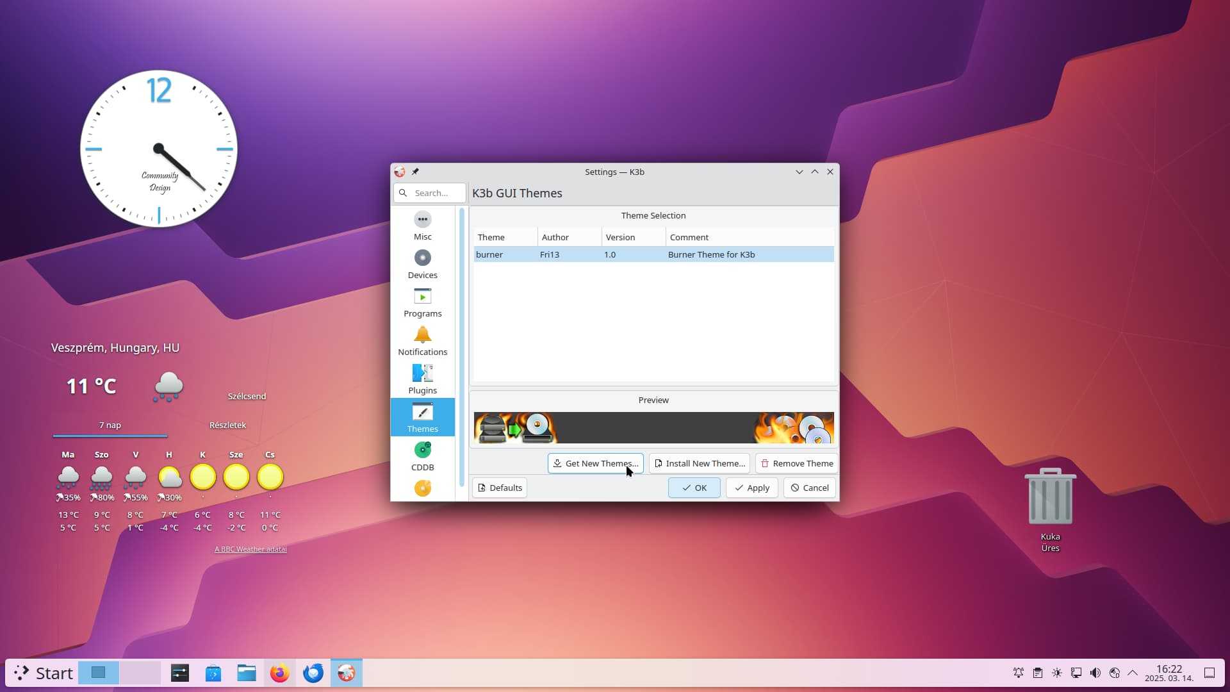Open network icon in system tray
Image resolution: width=1230 pixels, height=692 pixels.
pos(1115,673)
